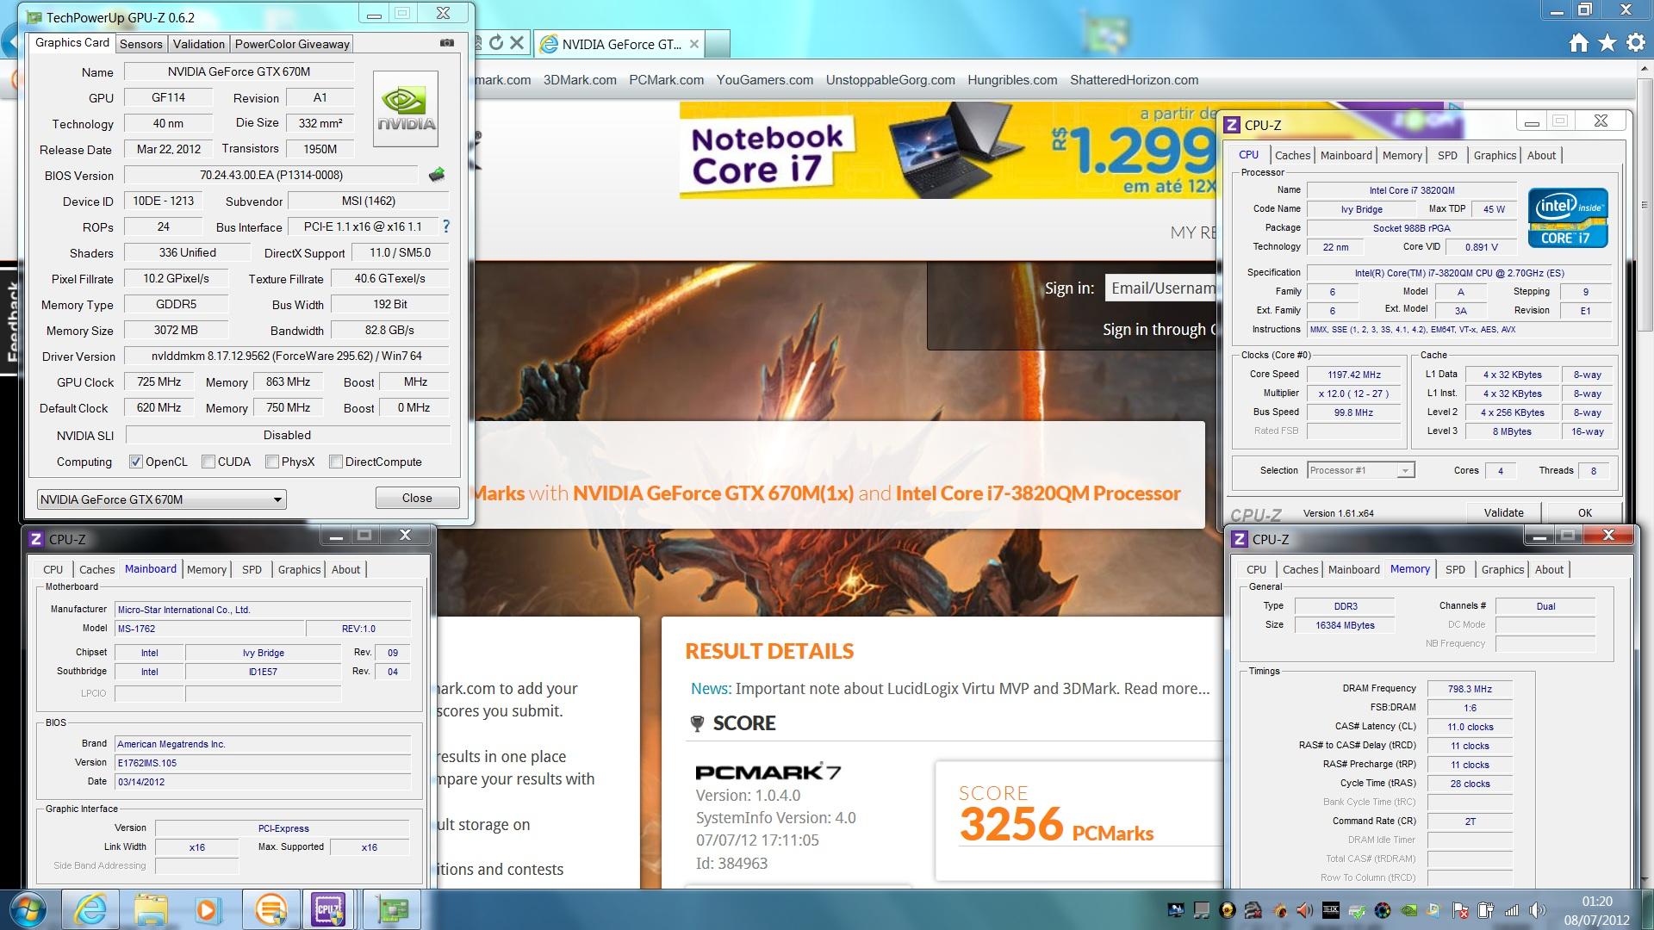Click the orange PCMark app taskbar icon
The height and width of the screenshot is (930, 1654).
point(270,909)
